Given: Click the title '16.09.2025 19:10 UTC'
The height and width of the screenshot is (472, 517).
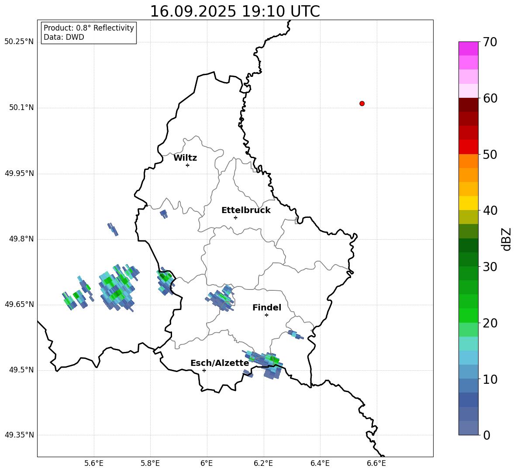Looking at the screenshot, I should 235,11.
